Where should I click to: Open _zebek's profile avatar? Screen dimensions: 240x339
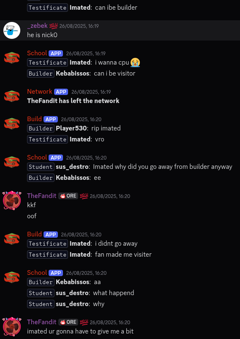(12, 30)
